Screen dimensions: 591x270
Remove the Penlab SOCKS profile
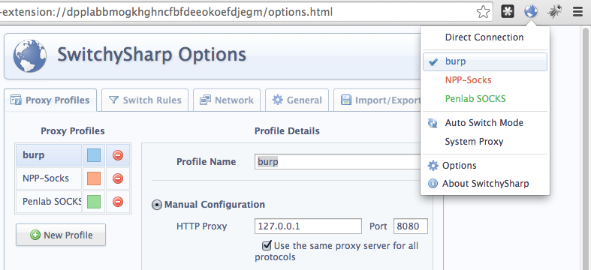118,202
